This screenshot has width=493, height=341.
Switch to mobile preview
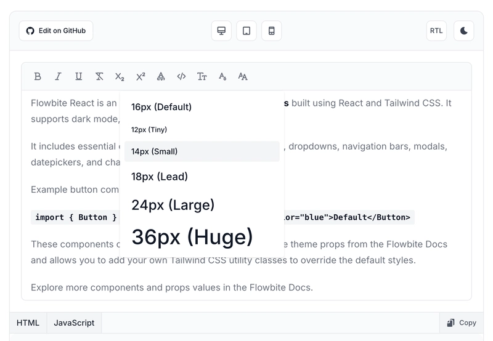coord(272,31)
